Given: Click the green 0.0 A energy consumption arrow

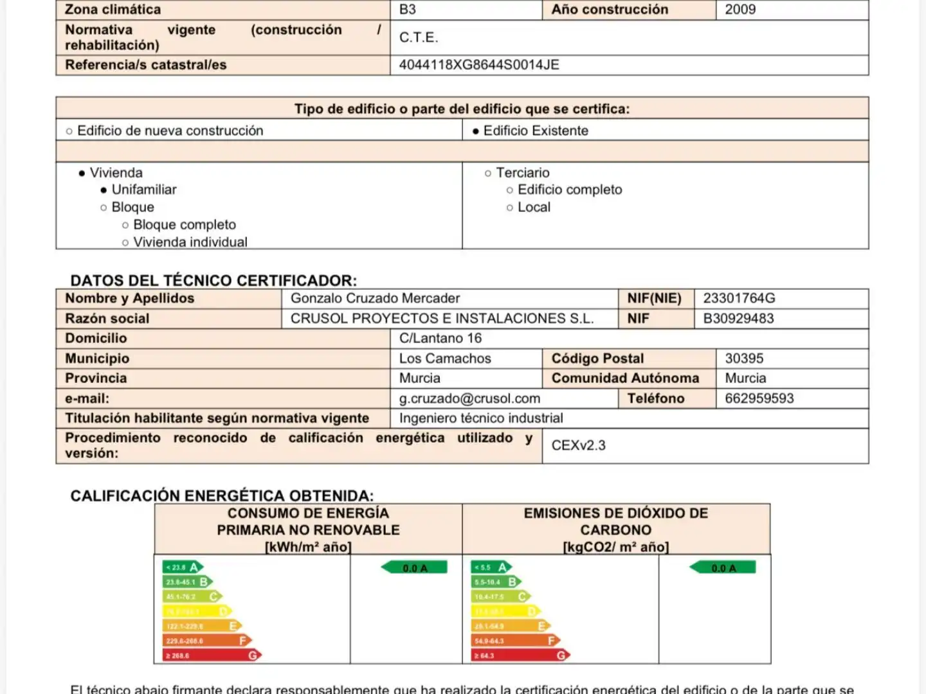Looking at the screenshot, I should 413,567.
